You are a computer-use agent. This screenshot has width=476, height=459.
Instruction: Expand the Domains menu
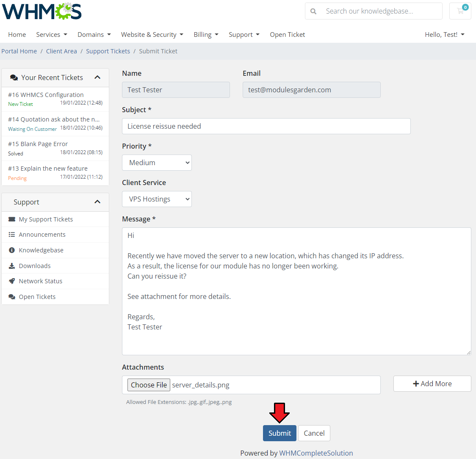pyautogui.click(x=94, y=35)
